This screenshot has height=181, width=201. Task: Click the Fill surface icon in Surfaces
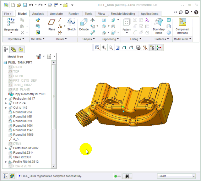169,20
